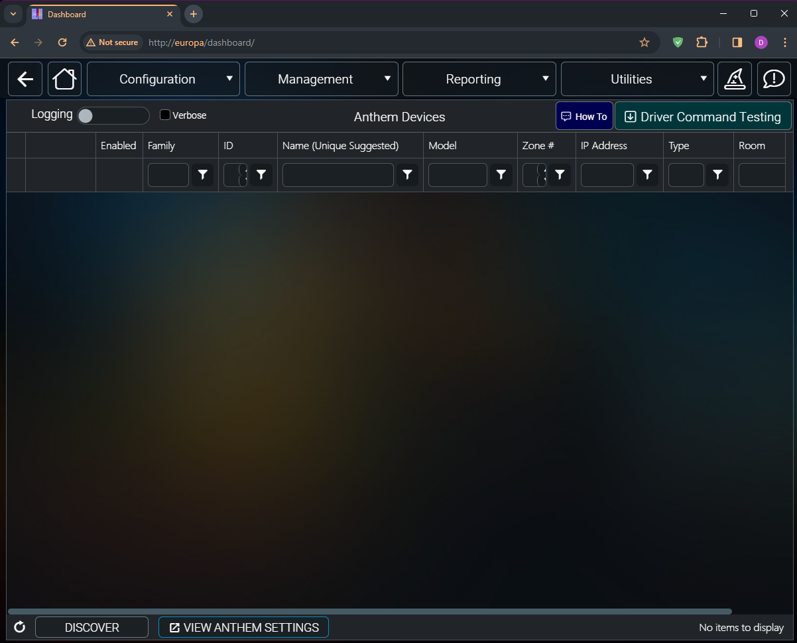The image size is (797, 643).
Task: Click the Name filter text field
Action: coord(338,175)
